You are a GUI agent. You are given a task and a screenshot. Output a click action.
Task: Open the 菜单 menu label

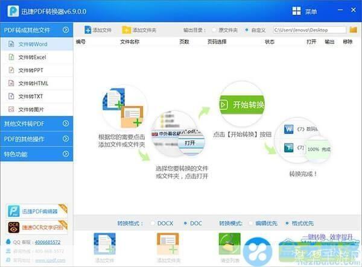(x=311, y=11)
